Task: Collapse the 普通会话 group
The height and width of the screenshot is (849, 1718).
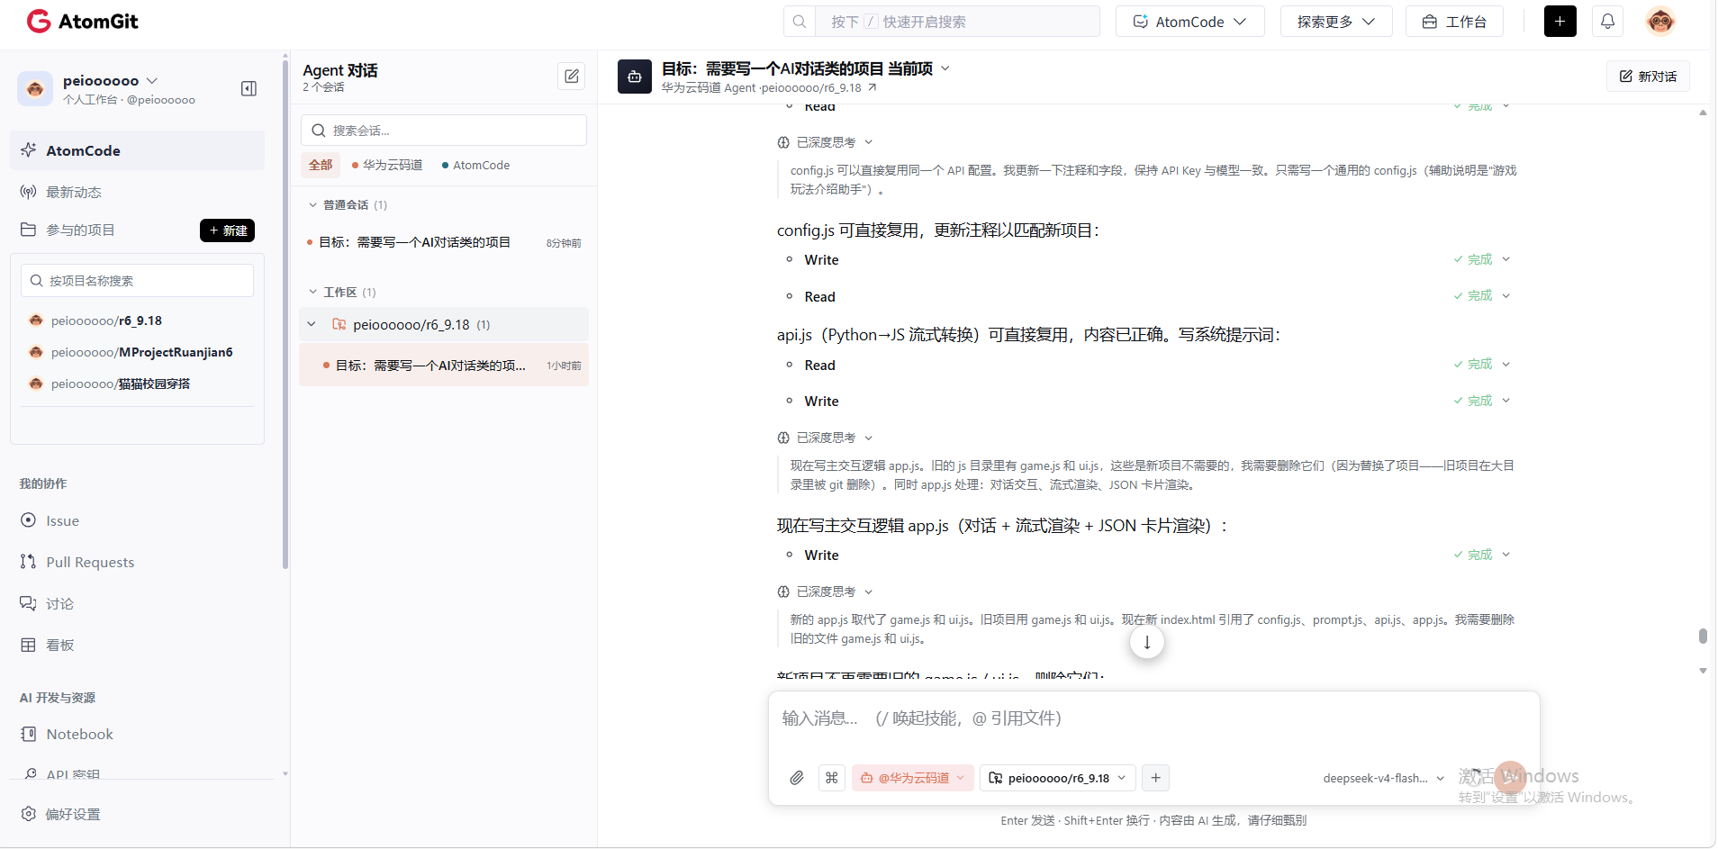Action: (313, 205)
